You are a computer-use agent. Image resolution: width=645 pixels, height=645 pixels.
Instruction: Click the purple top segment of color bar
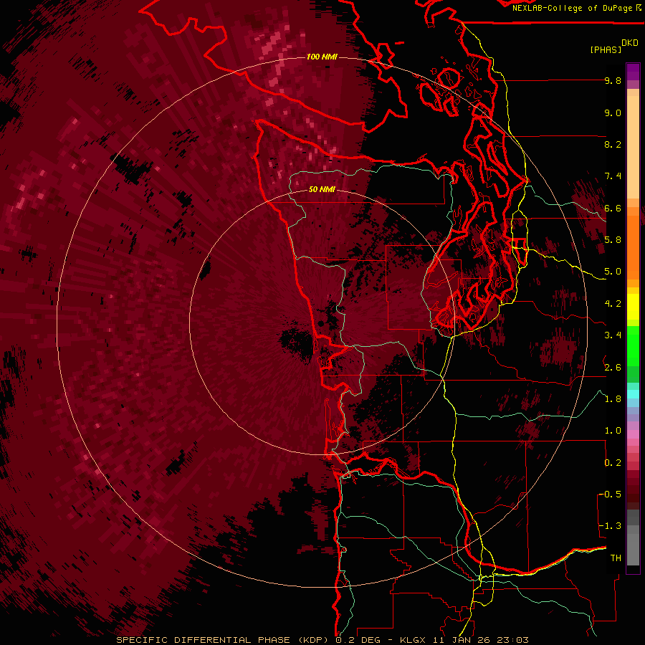pyautogui.click(x=633, y=72)
